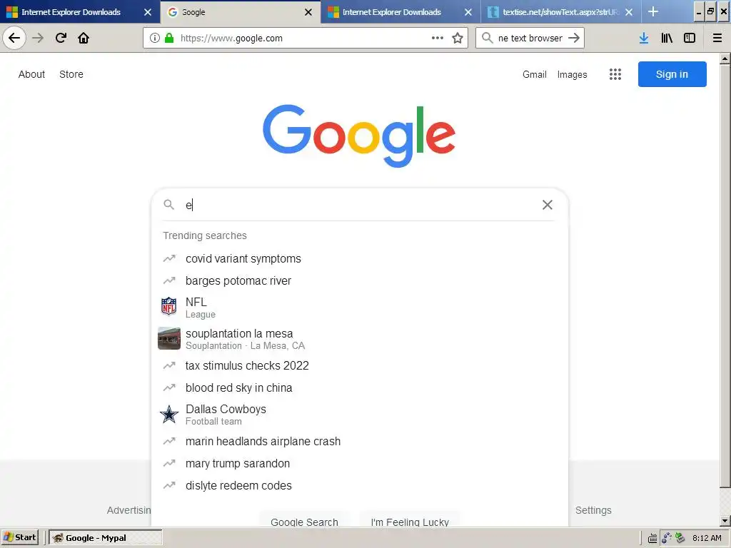Click the Google Search button
Image resolution: width=731 pixels, height=548 pixels.
point(304,520)
